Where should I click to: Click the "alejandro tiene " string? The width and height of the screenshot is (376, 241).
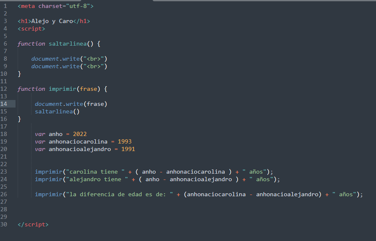tap(97, 179)
